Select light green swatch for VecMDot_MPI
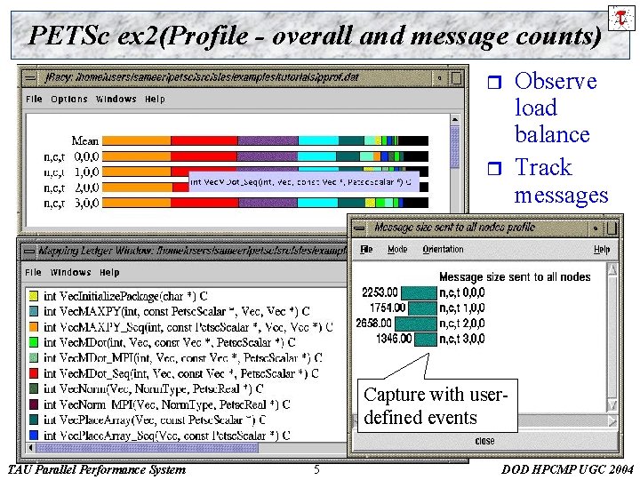The width and height of the screenshot is (640, 480). (x=34, y=358)
